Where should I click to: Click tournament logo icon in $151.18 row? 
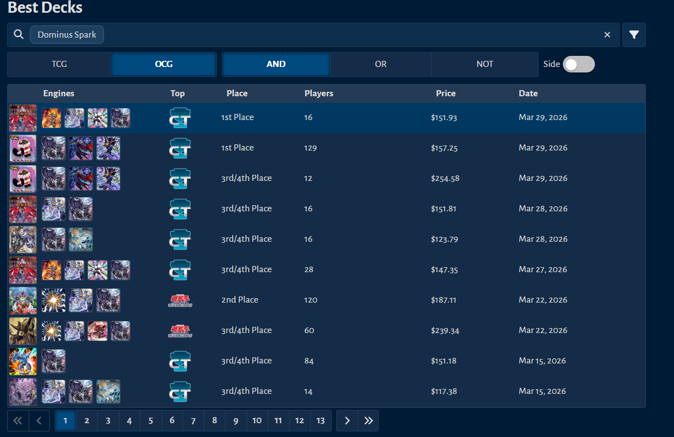pyautogui.click(x=180, y=361)
